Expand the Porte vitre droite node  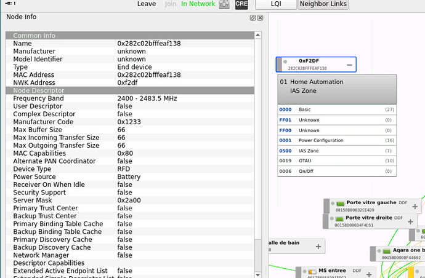click(410, 221)
